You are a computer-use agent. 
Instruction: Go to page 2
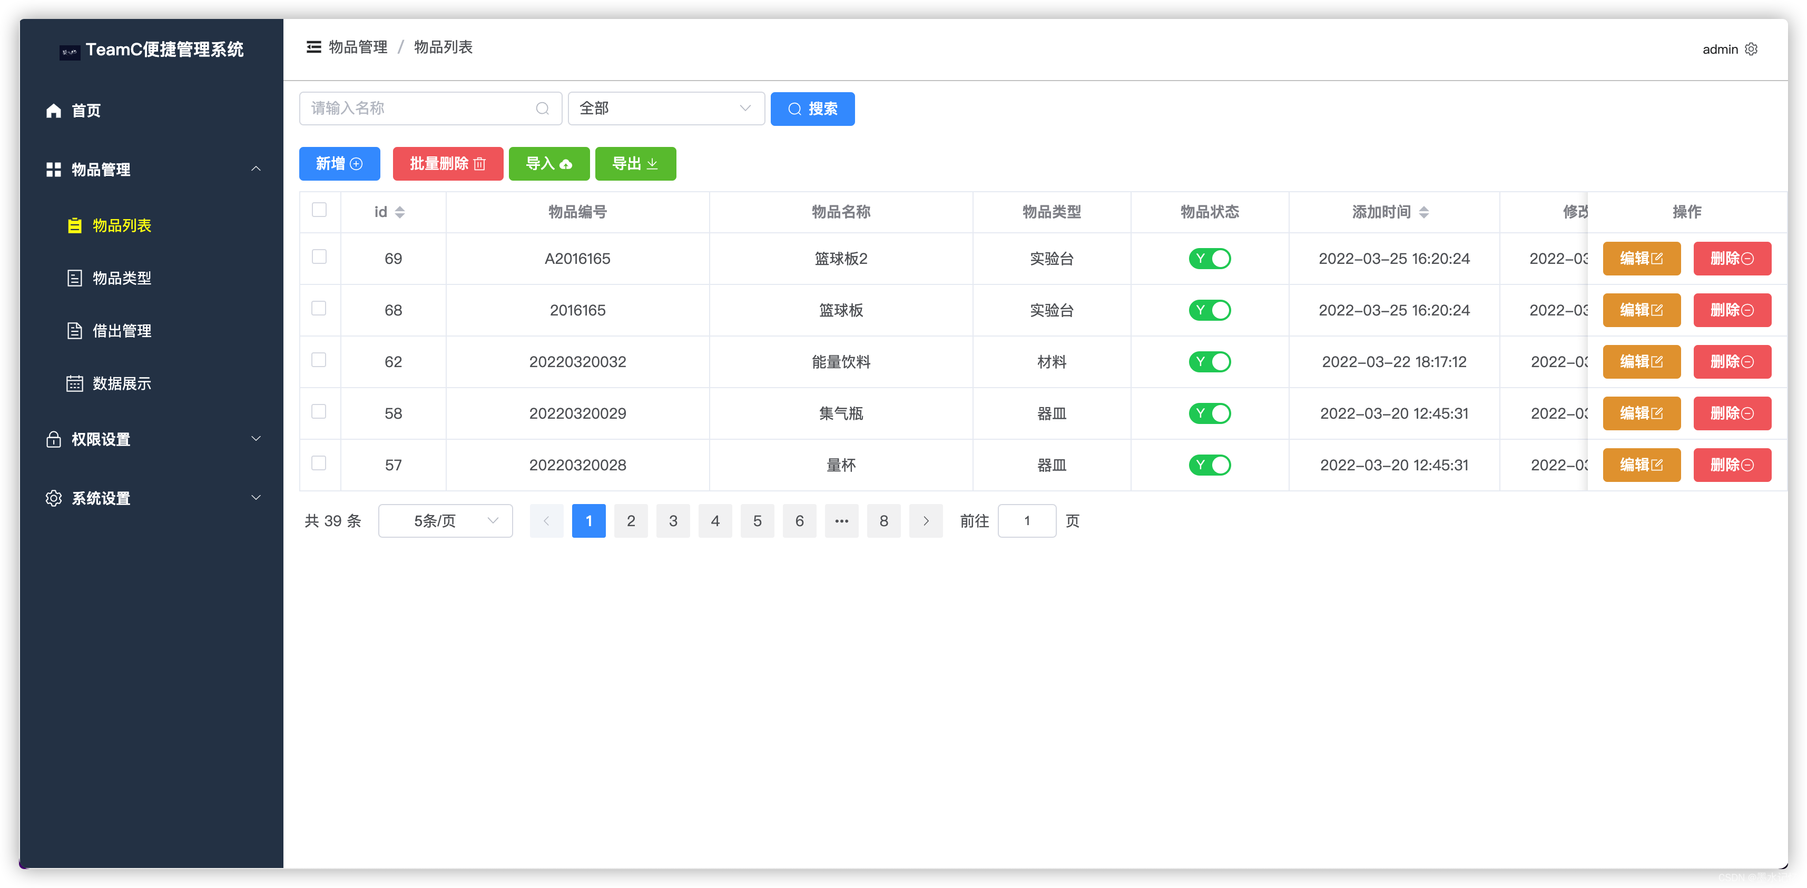click(631, 521)
